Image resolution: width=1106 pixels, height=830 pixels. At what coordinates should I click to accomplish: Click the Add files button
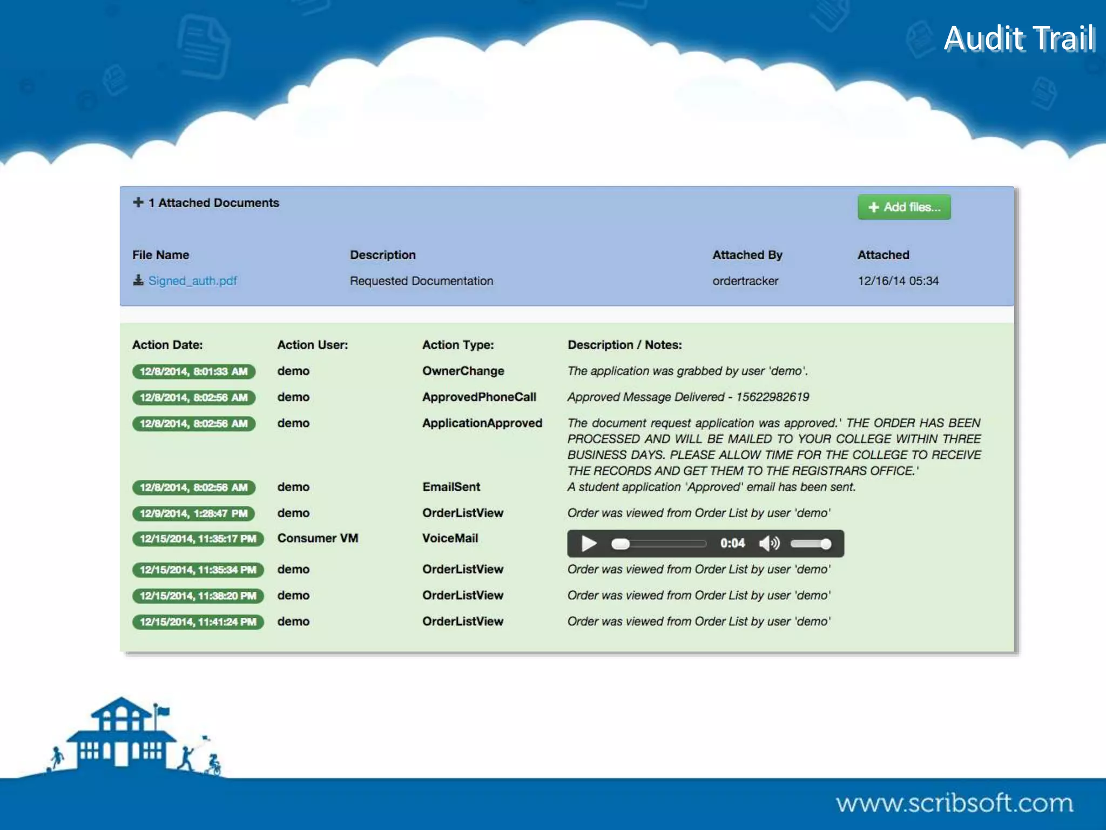(904, 207)
